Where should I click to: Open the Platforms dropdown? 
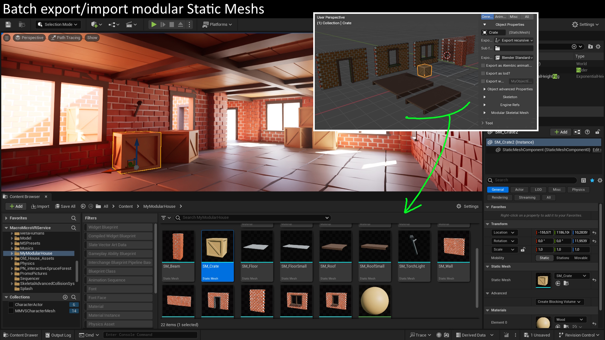pyautogui.click(x=217, y=25)
